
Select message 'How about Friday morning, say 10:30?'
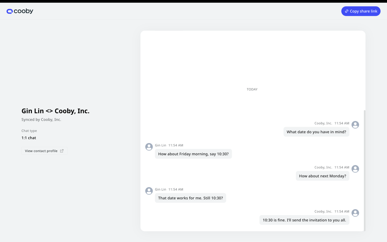click(193, 154)
